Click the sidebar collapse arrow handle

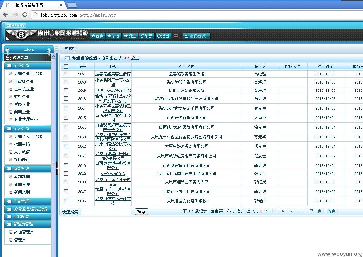[57, 168]
